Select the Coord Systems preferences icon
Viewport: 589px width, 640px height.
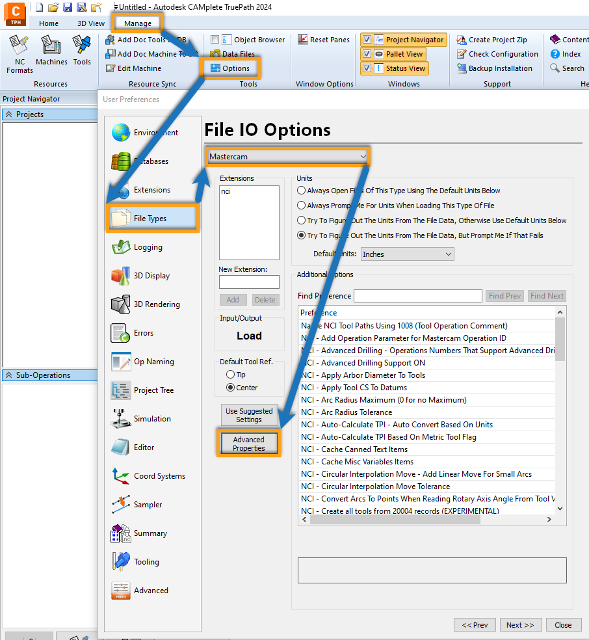(121, 476)
